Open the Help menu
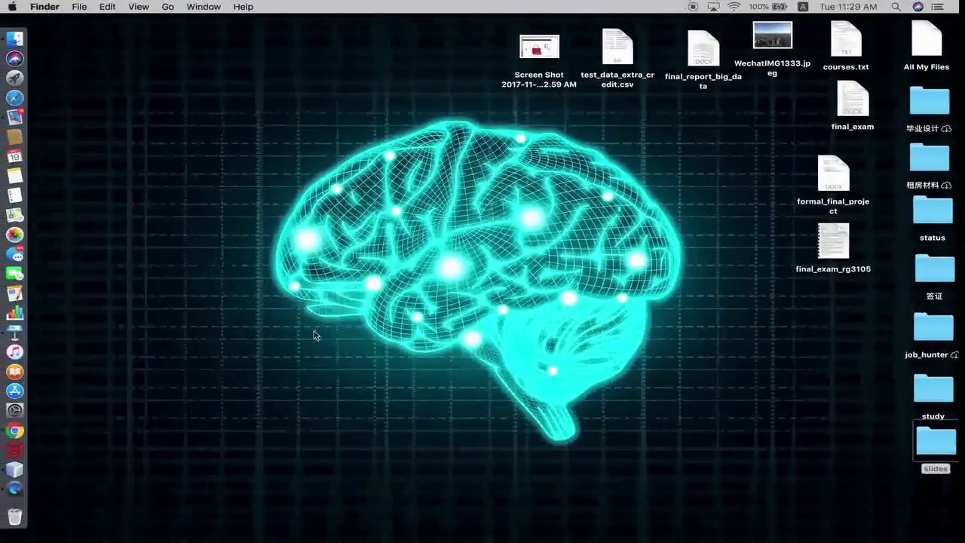 click(x=244, y=7)
